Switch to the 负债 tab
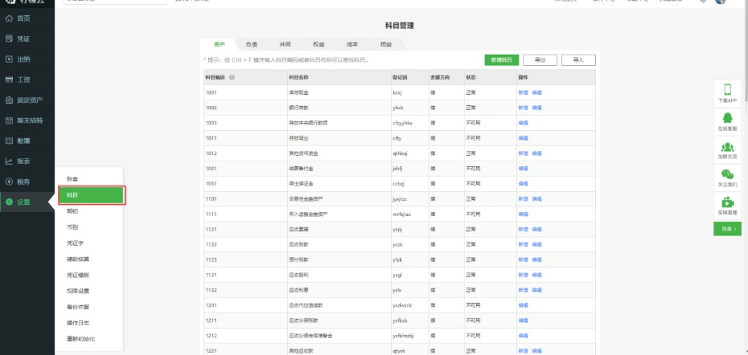 (252, 44)
